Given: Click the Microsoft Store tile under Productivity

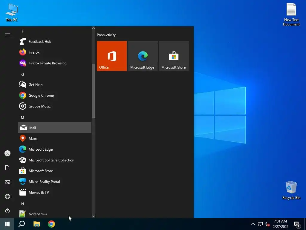Looking at the screenshot, I should coord(174,56).
